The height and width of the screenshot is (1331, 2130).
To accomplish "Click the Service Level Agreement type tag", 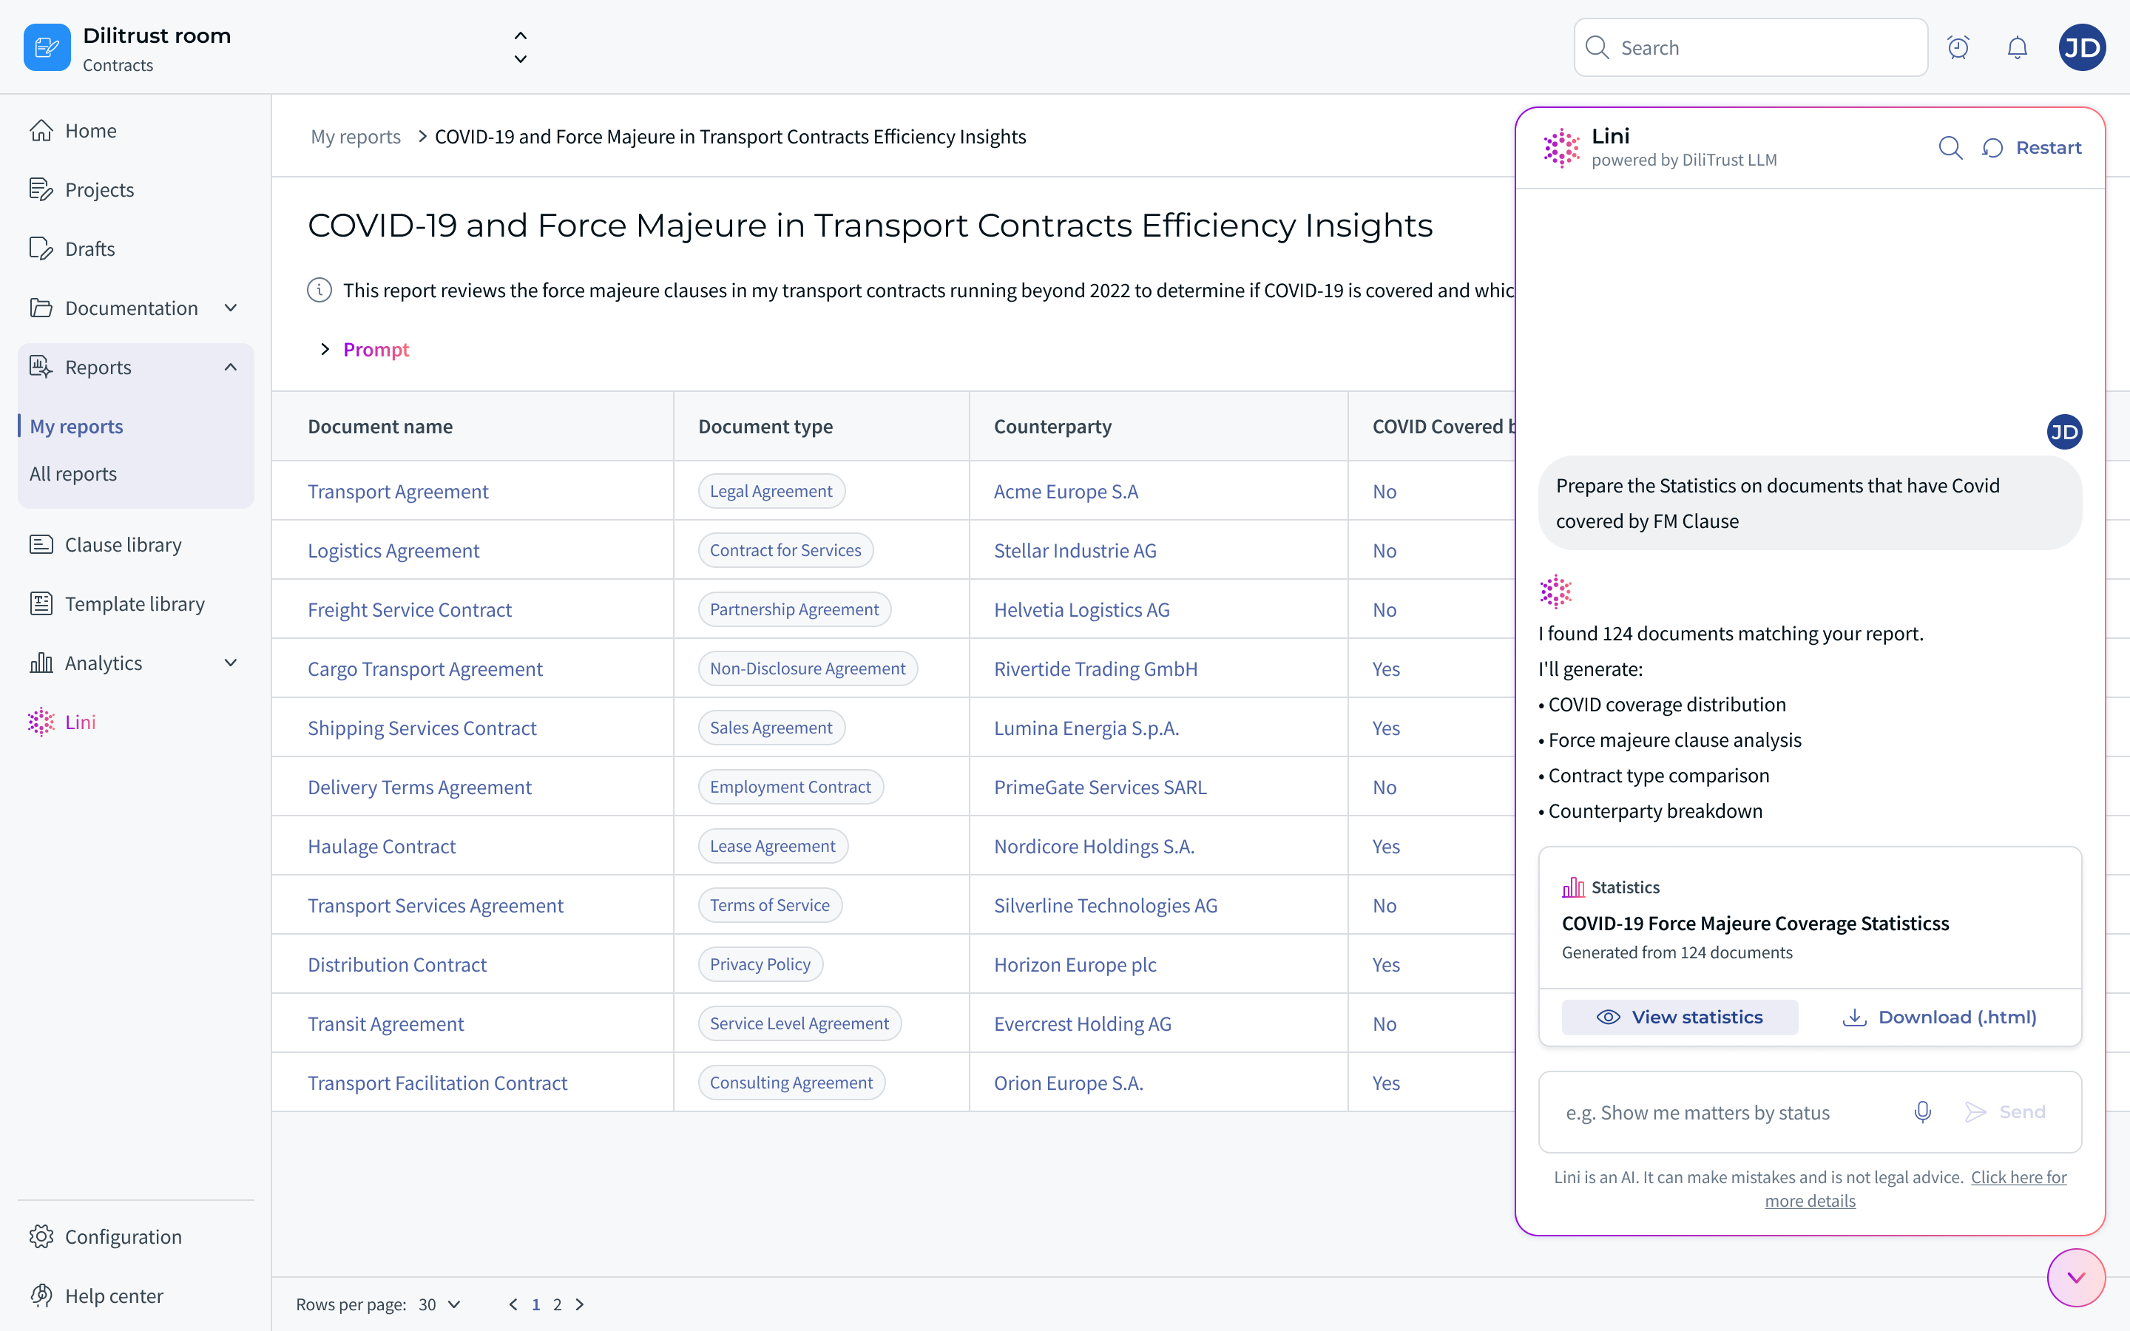I will (x=799, y=1023).
